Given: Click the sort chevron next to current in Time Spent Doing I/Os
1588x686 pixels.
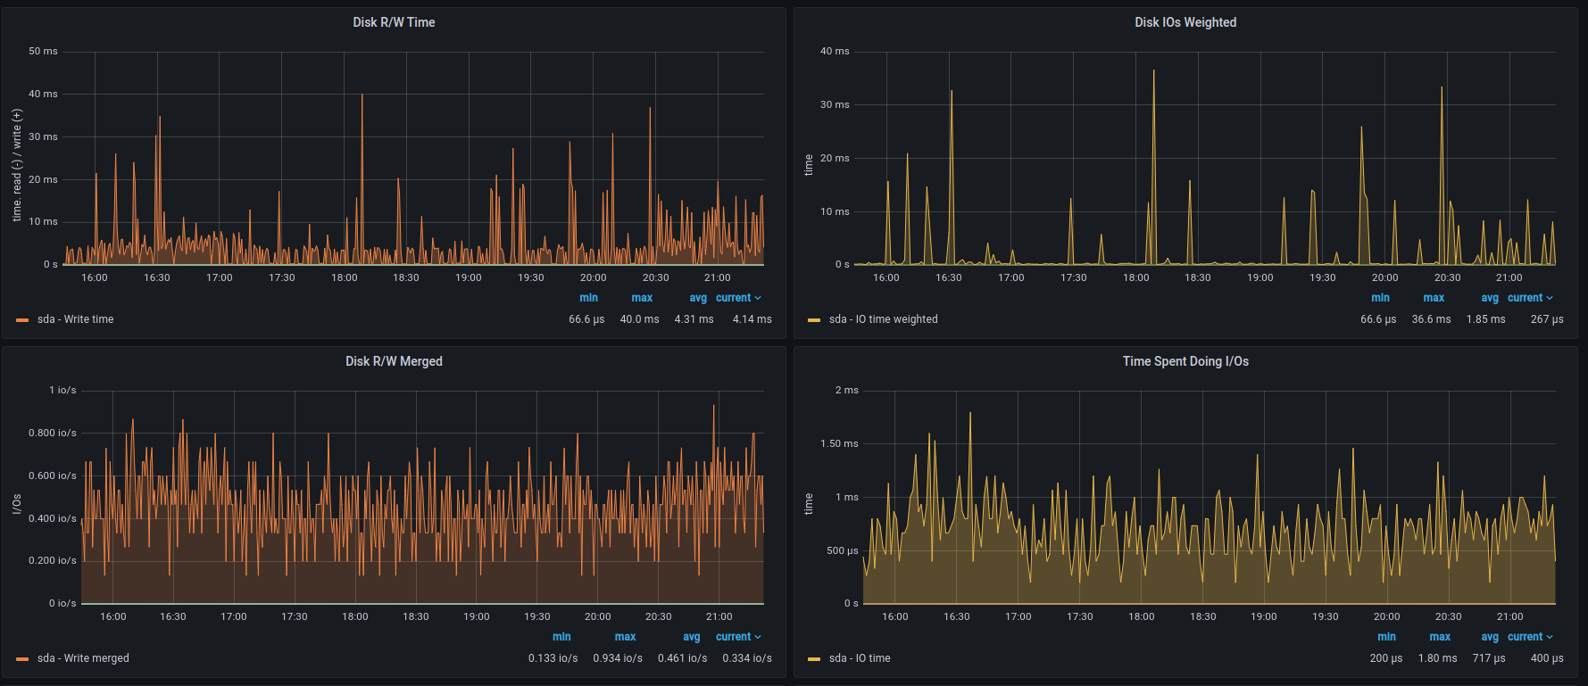Looking at the screenshot, I should (1550, 637).
